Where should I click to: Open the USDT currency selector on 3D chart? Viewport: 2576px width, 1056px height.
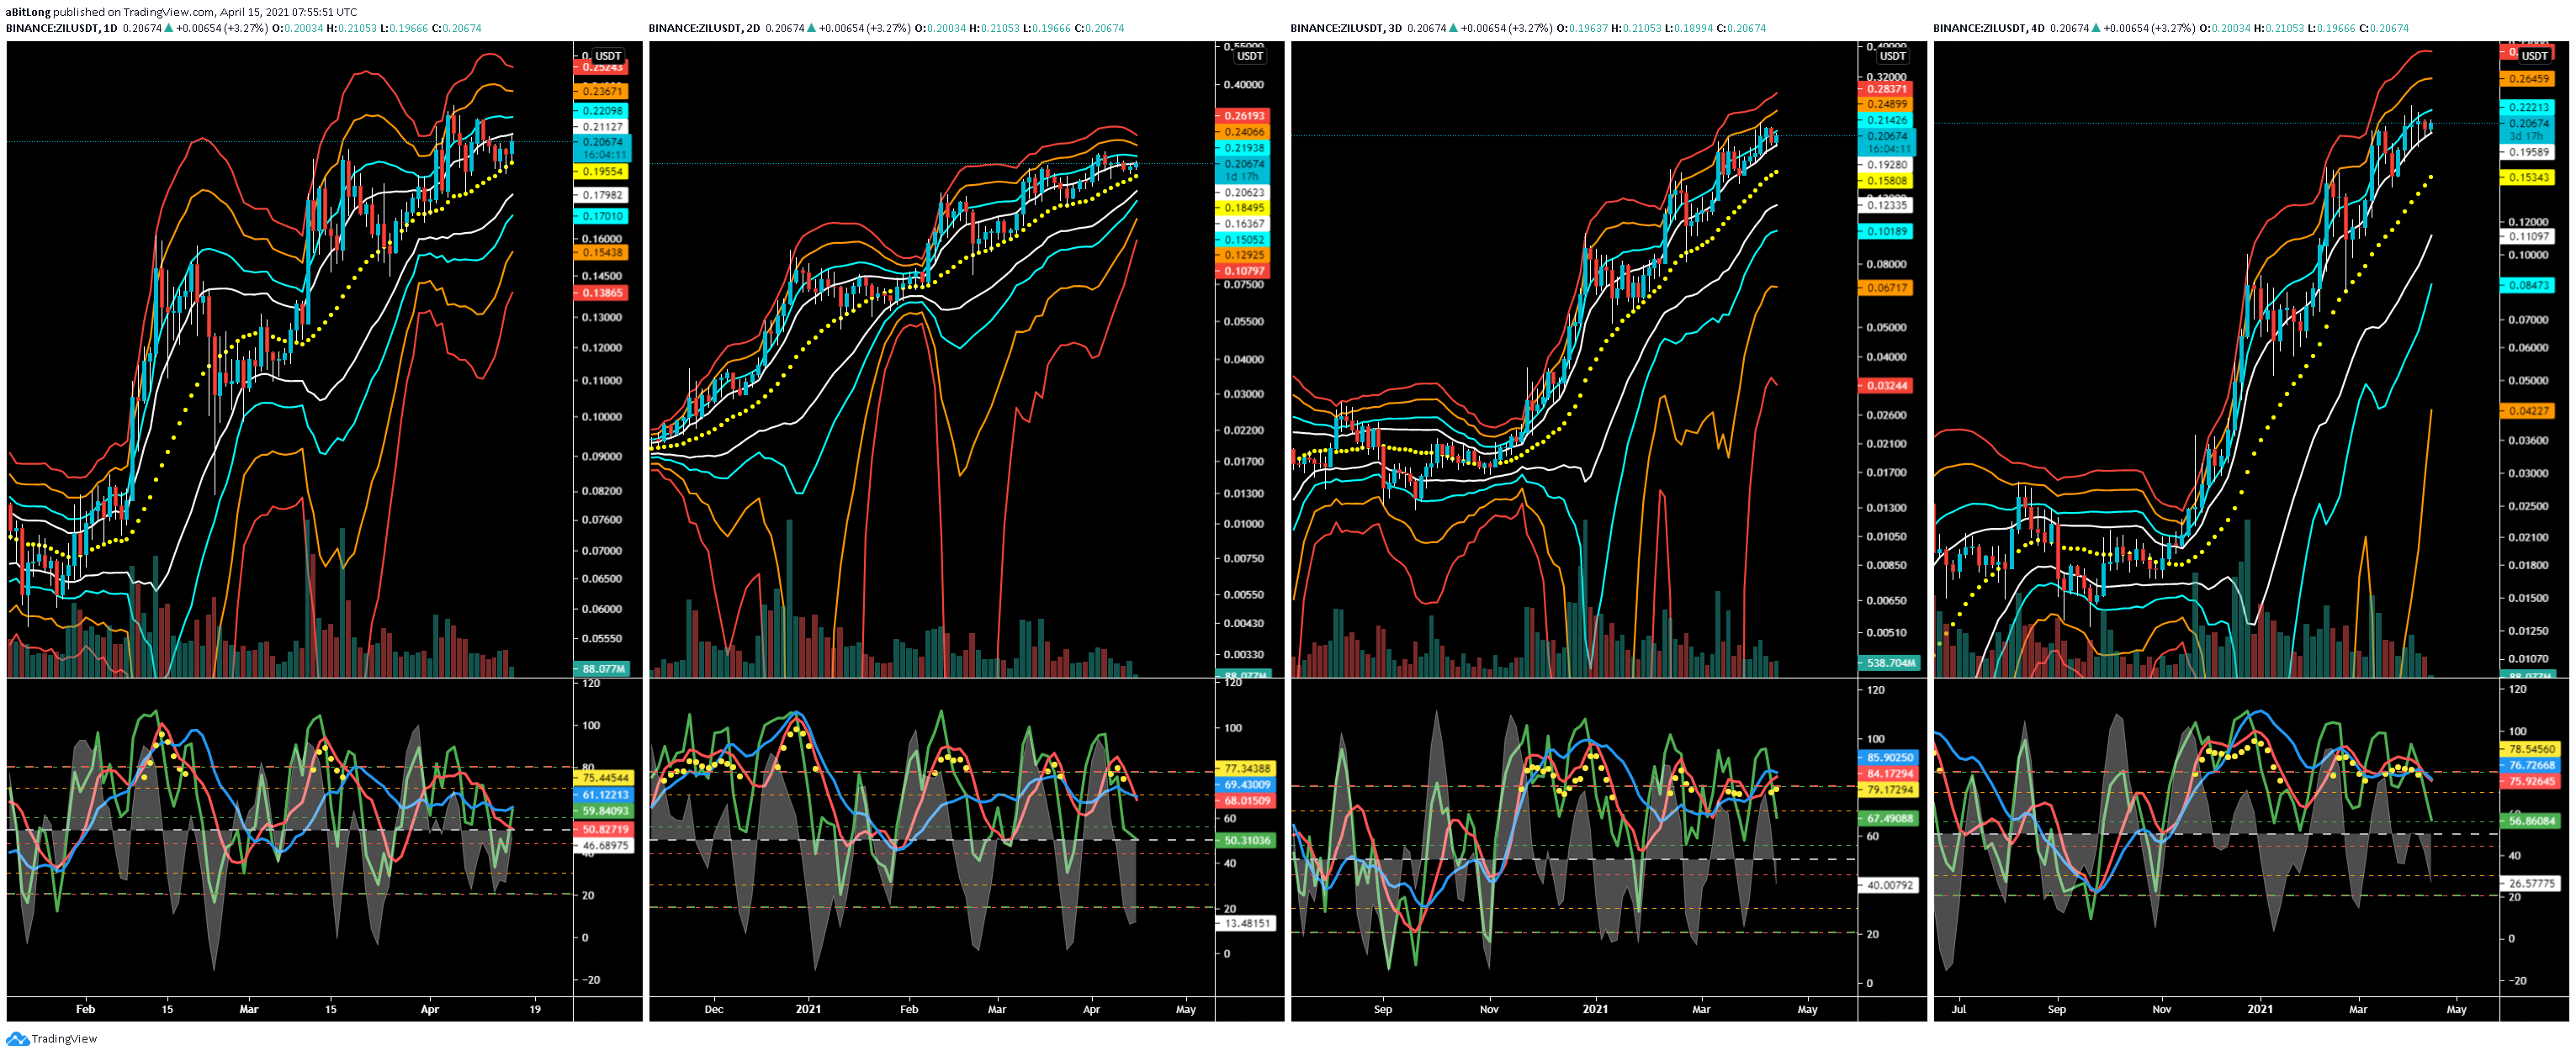[x=1892, y=56]
